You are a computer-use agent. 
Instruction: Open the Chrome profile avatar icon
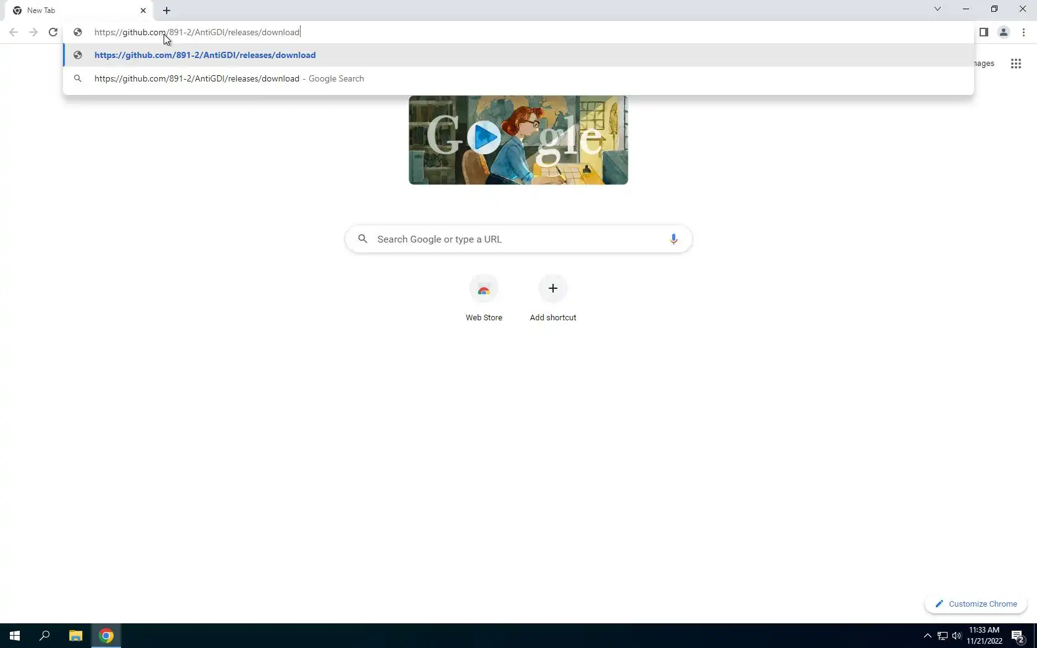tap(1004, 32)
